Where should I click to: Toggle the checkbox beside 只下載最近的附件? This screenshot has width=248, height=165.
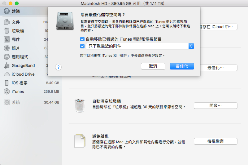pos(82,46)
